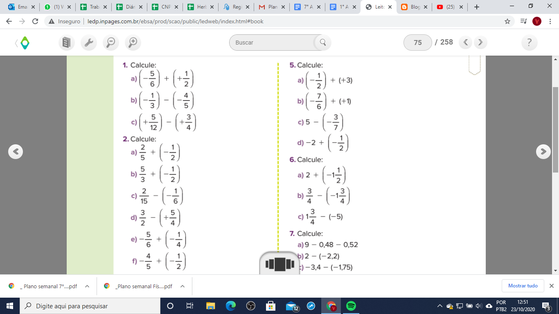Open the wrench tools icon

(x=88, y=42)
